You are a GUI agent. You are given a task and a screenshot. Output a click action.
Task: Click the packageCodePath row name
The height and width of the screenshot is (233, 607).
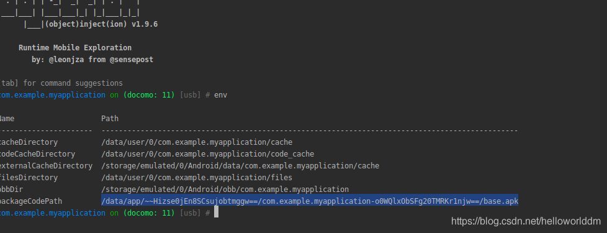(30, 201)
